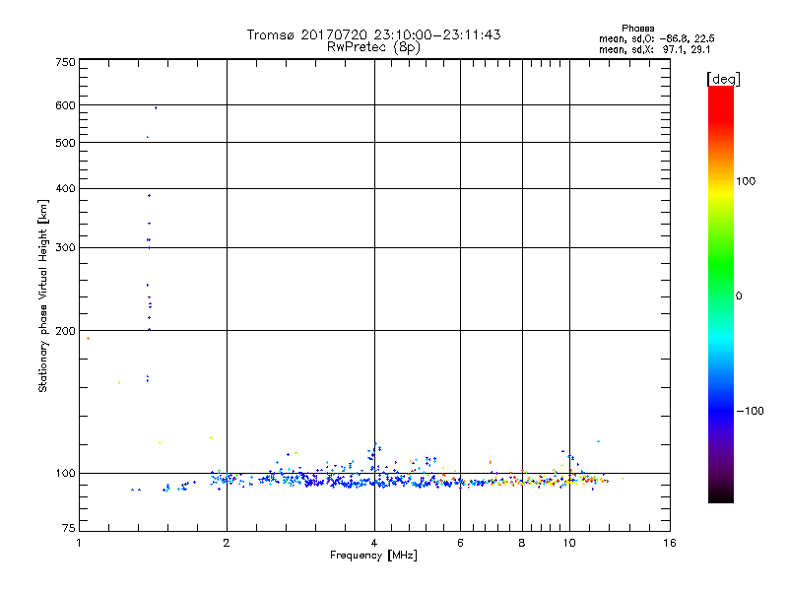Click the orange data point near 200 km at 1 MHz
The image size is (788, 591).
[x=89, y=339]
